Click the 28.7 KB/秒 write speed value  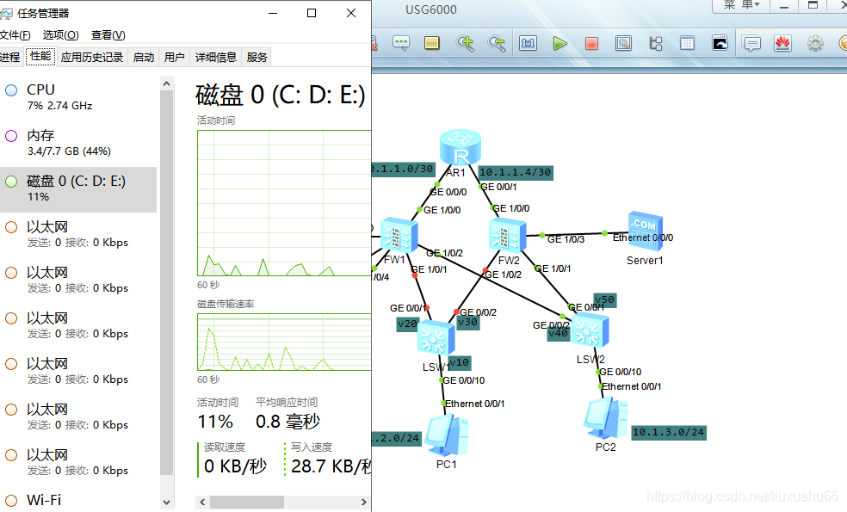click(331, 466)
